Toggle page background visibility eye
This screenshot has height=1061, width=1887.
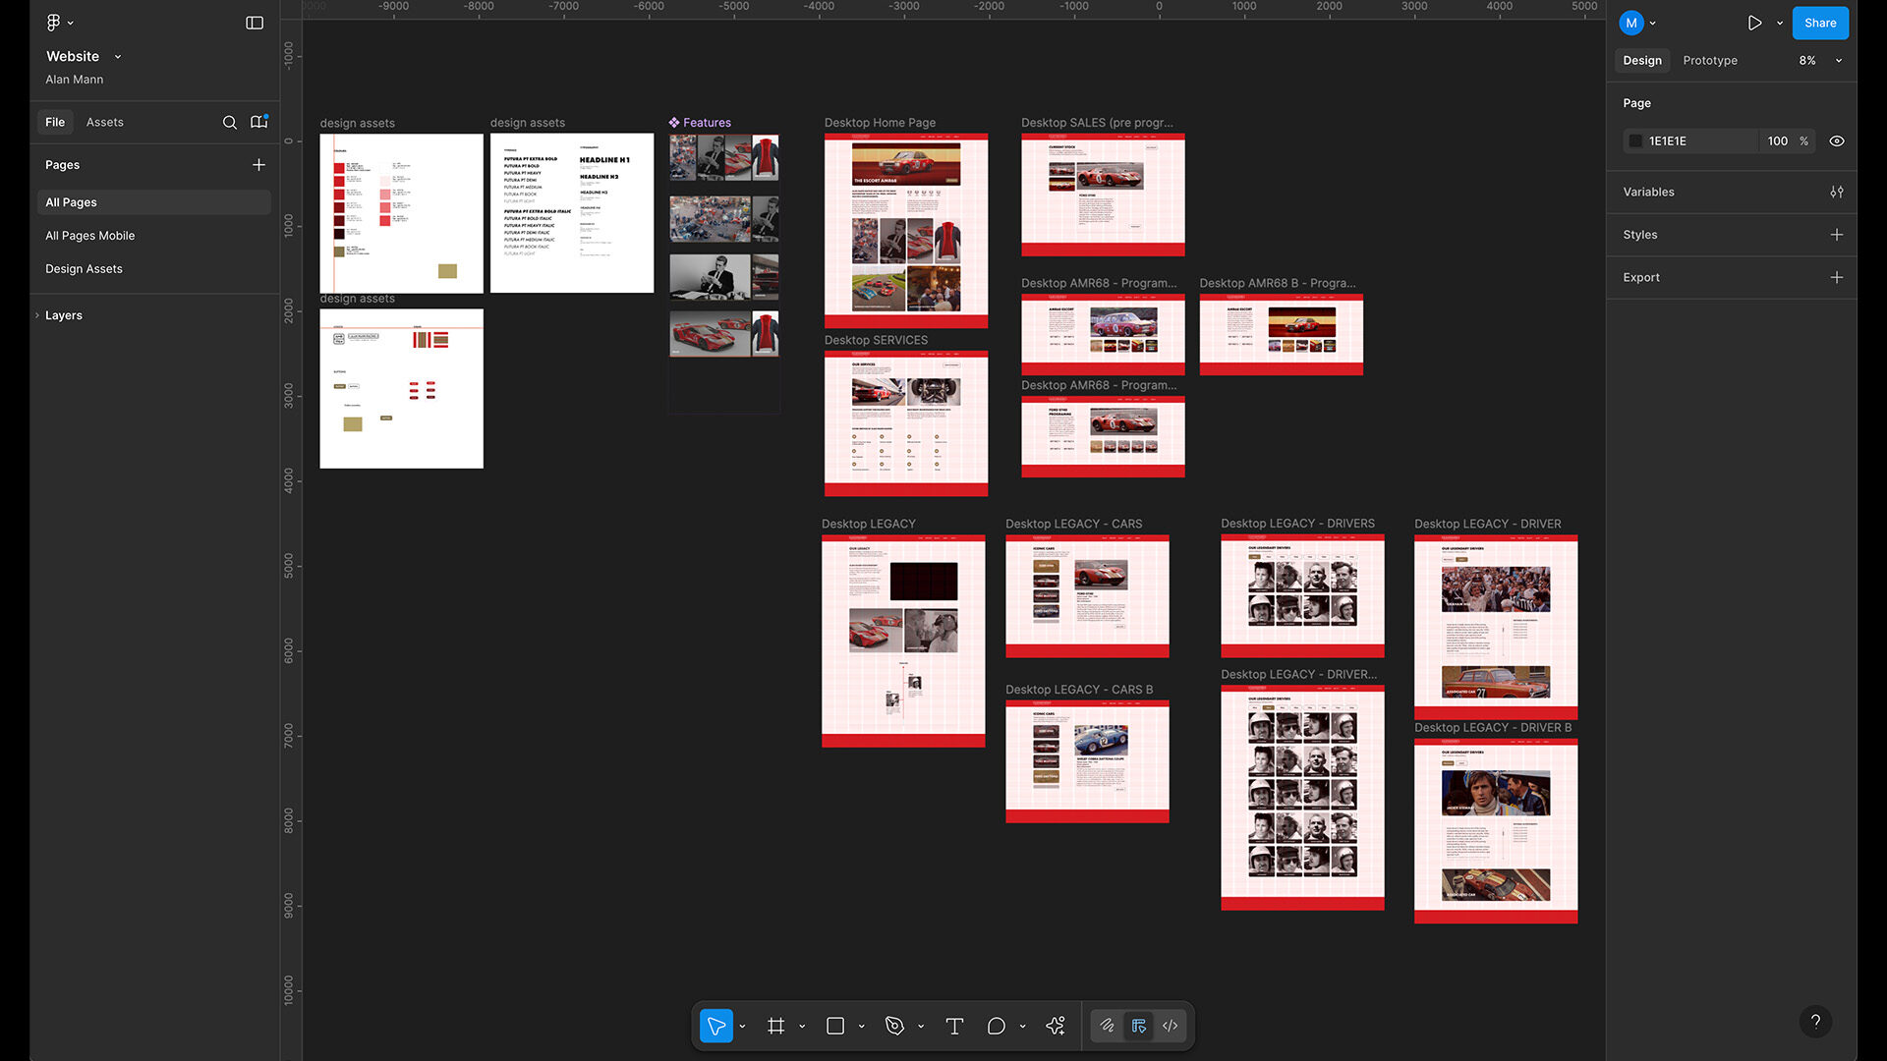[x=1836, y=140]
